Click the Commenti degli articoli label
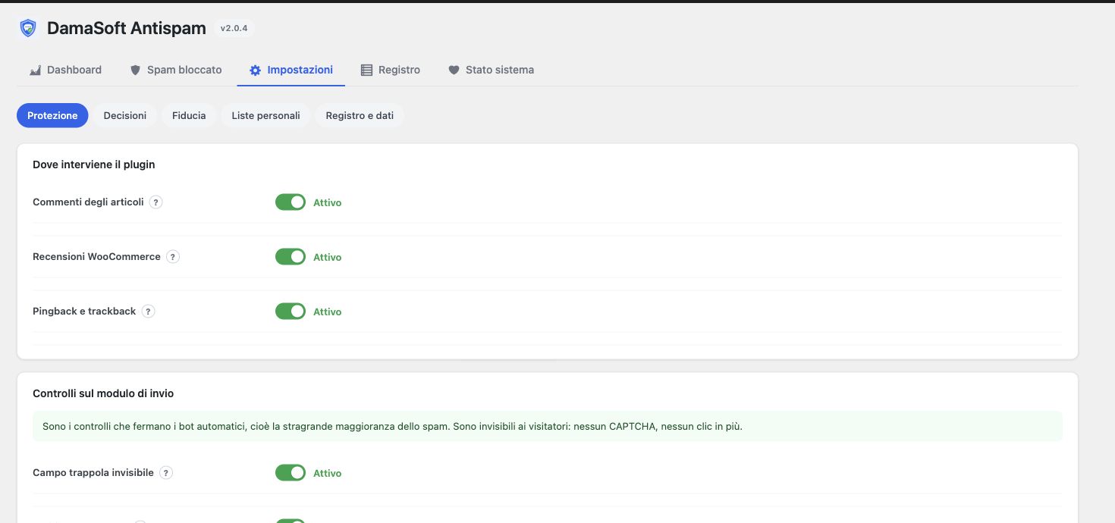The width and height of the screenshot is (1115, 523). [88, 202]
